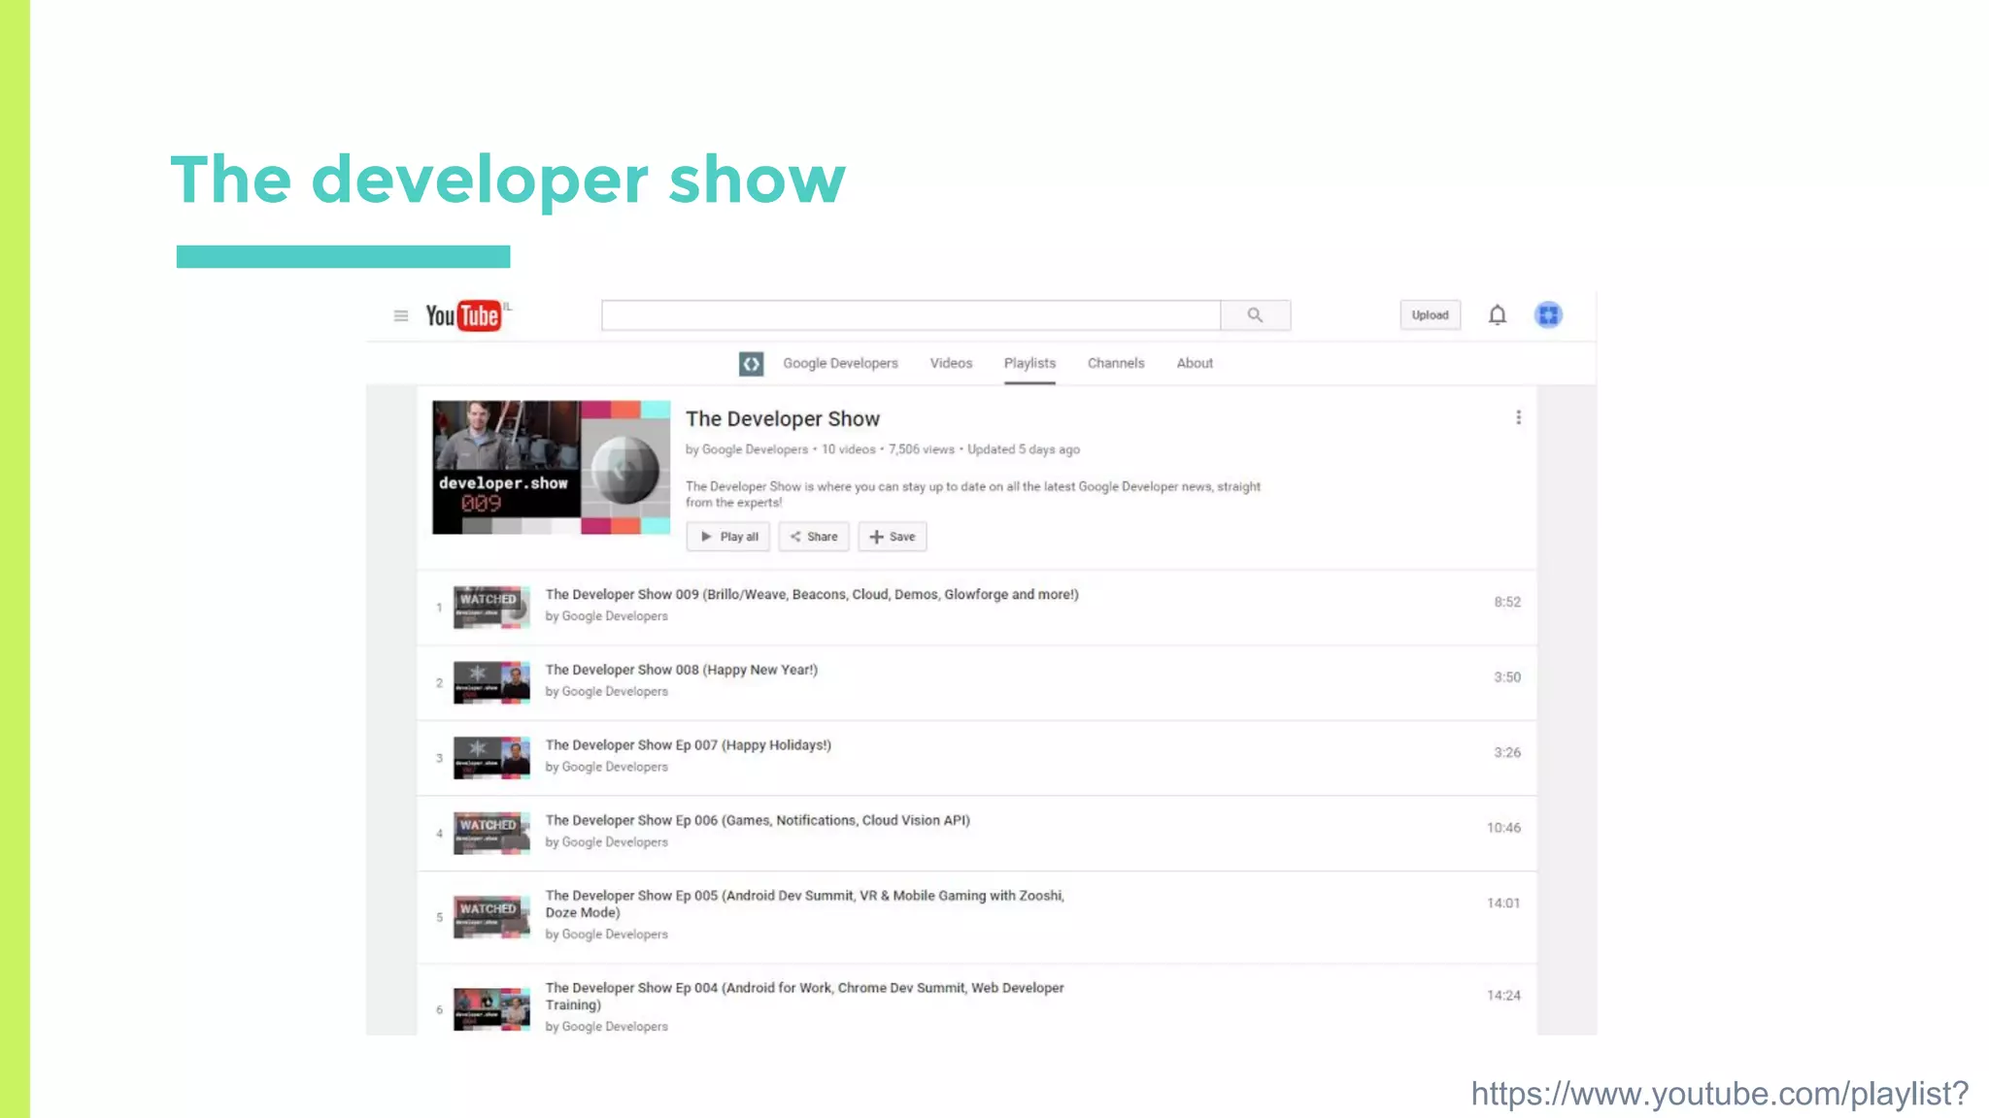The image size is (1989, 1118).
Task: Click the 14:24 duration text
Action: (1503, 996)
